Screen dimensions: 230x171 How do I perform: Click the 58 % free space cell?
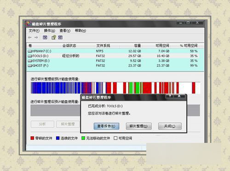tap(194, 51)
